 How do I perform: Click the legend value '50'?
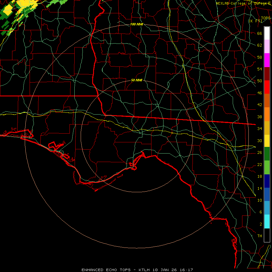(x=260, y=81)
